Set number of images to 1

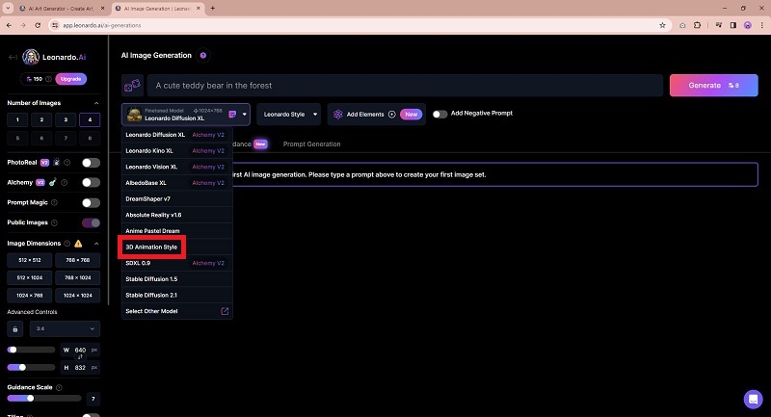(x=17, y=119)
